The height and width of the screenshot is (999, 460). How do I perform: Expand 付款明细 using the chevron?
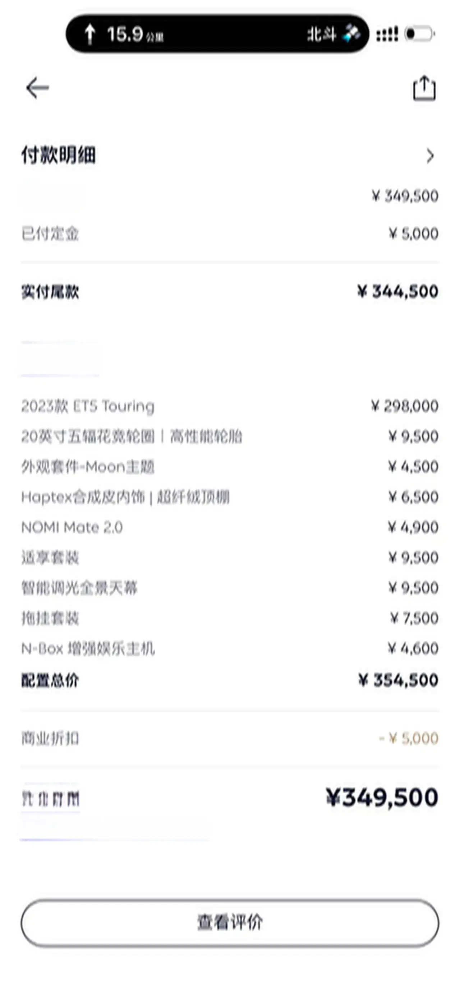(x=430, y=156)
